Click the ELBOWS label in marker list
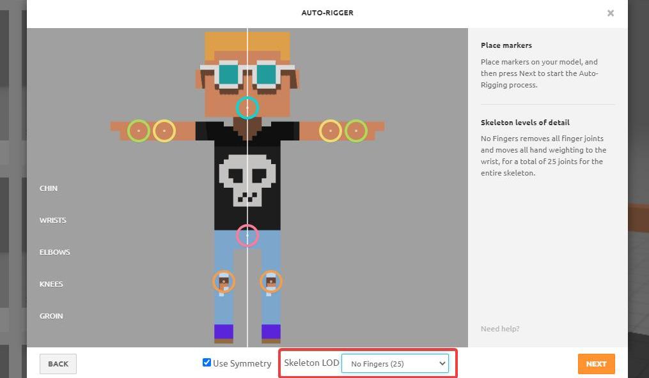 55,252
